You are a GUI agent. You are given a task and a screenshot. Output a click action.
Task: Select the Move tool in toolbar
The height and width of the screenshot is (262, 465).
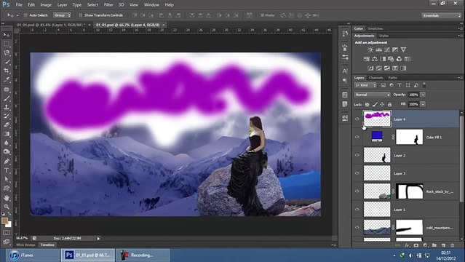coord(7,35)
